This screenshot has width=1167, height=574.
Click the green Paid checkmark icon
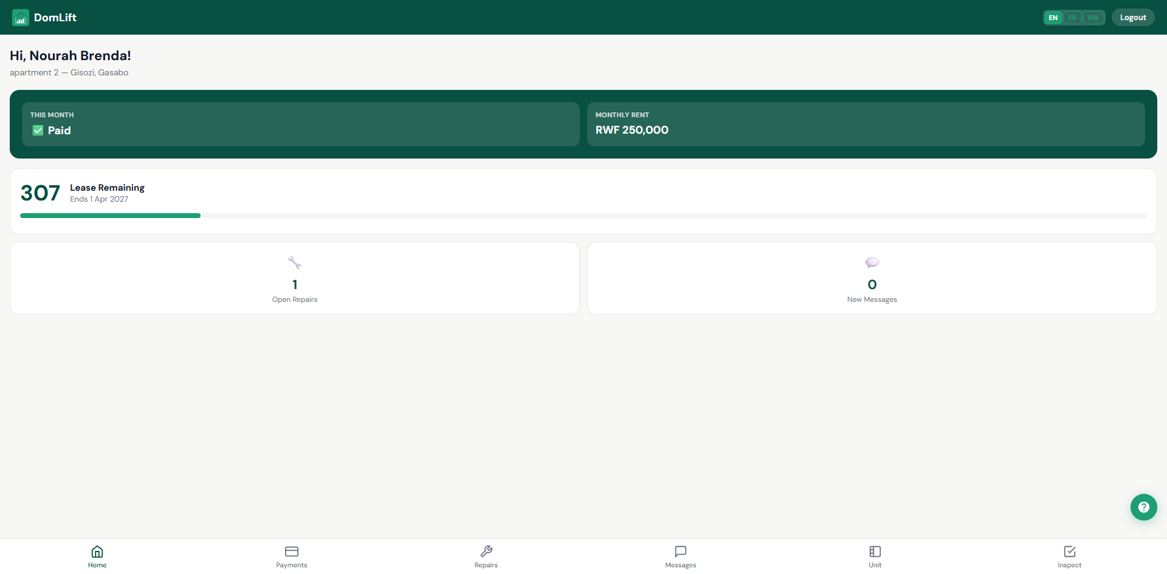[38, 131]
